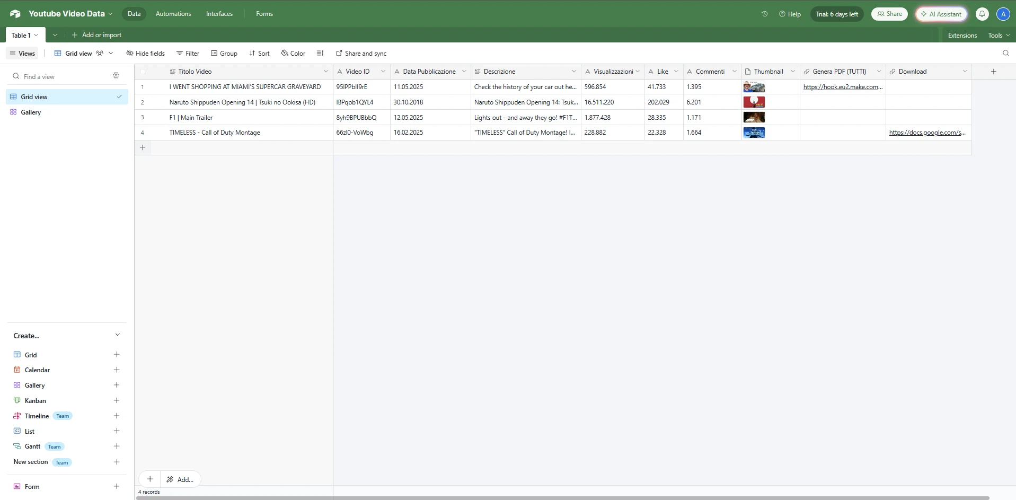This screenshot has height=500, width=1016.
Task: Open the AI Assistant
Action: click(941, 14)
